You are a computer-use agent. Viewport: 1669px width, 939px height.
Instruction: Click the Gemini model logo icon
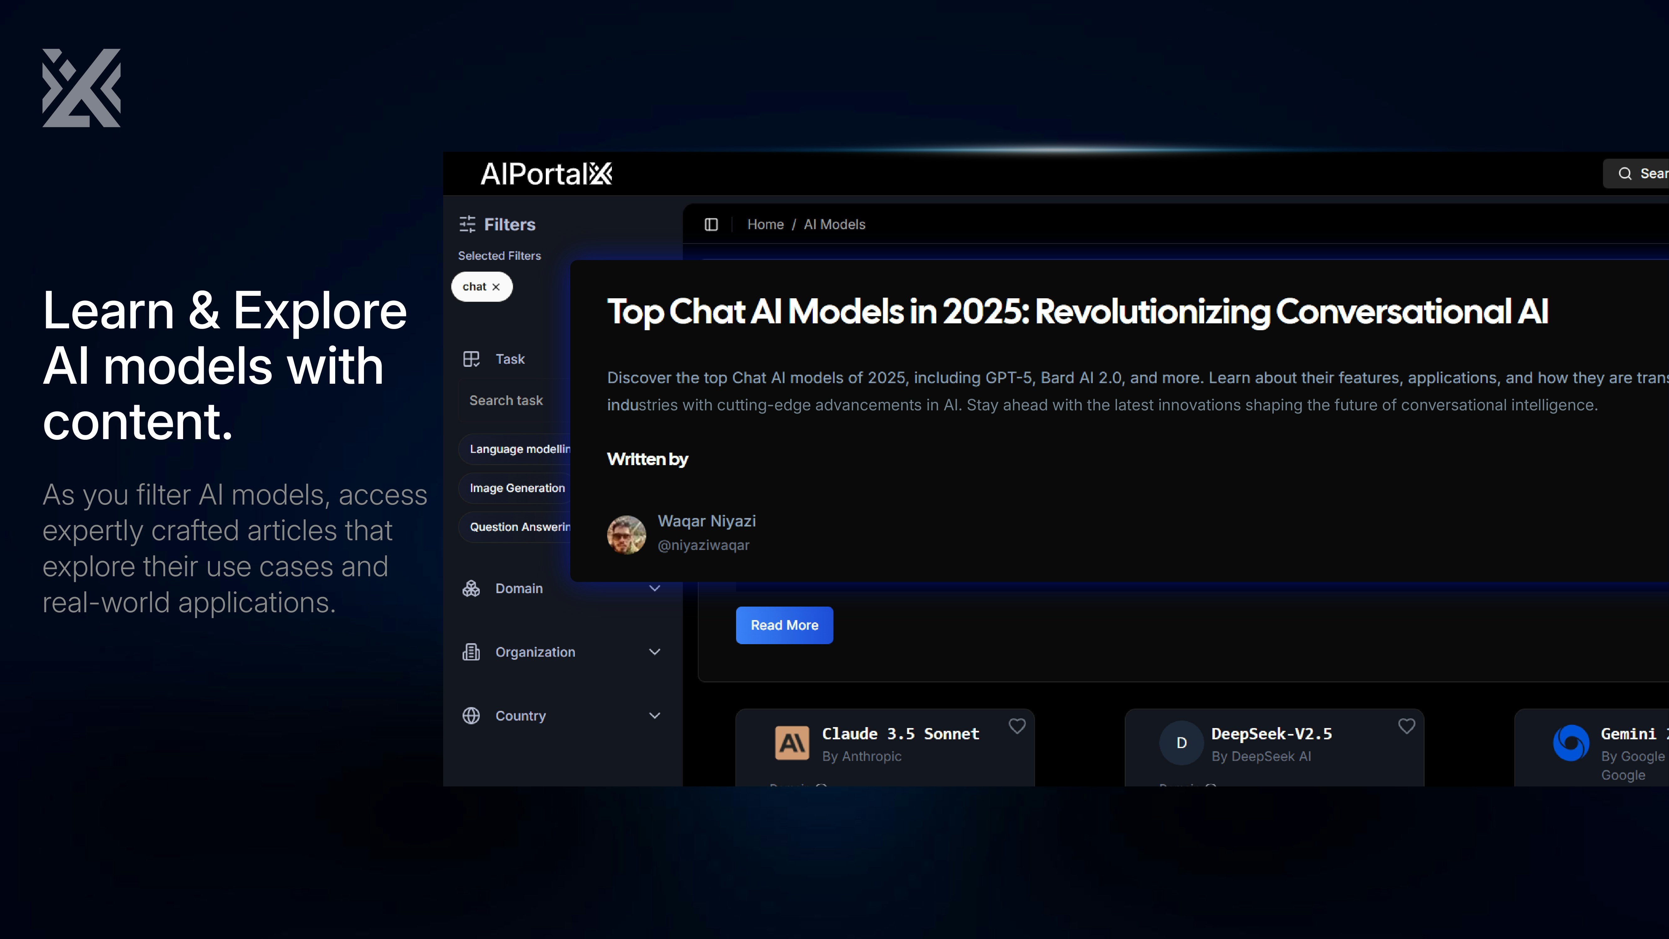pyautogui.click(x=1570, y=743)
